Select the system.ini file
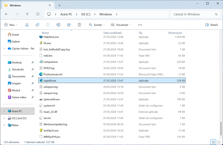This screenshot has height=145, width=223. click(x=112, y=105)
